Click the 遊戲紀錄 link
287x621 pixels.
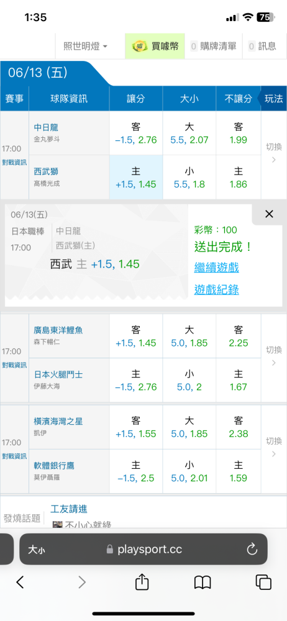[x=216, y=290]
